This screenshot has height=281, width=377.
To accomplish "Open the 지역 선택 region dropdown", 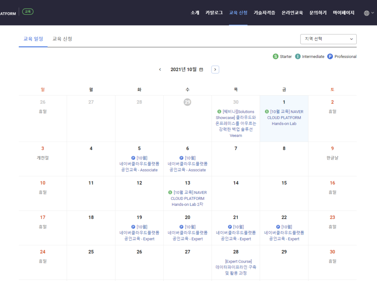I will click(x=328, y=39).
